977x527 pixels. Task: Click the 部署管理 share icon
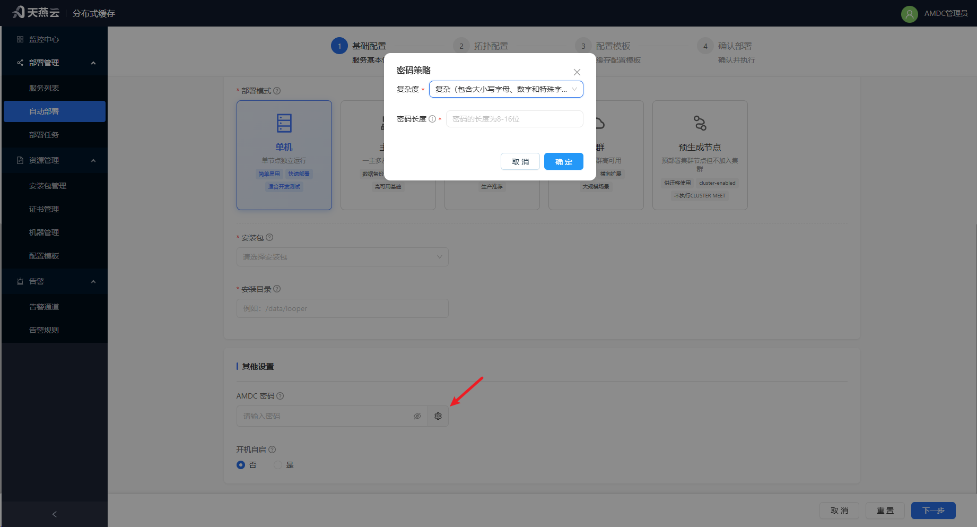click(20, 63)
